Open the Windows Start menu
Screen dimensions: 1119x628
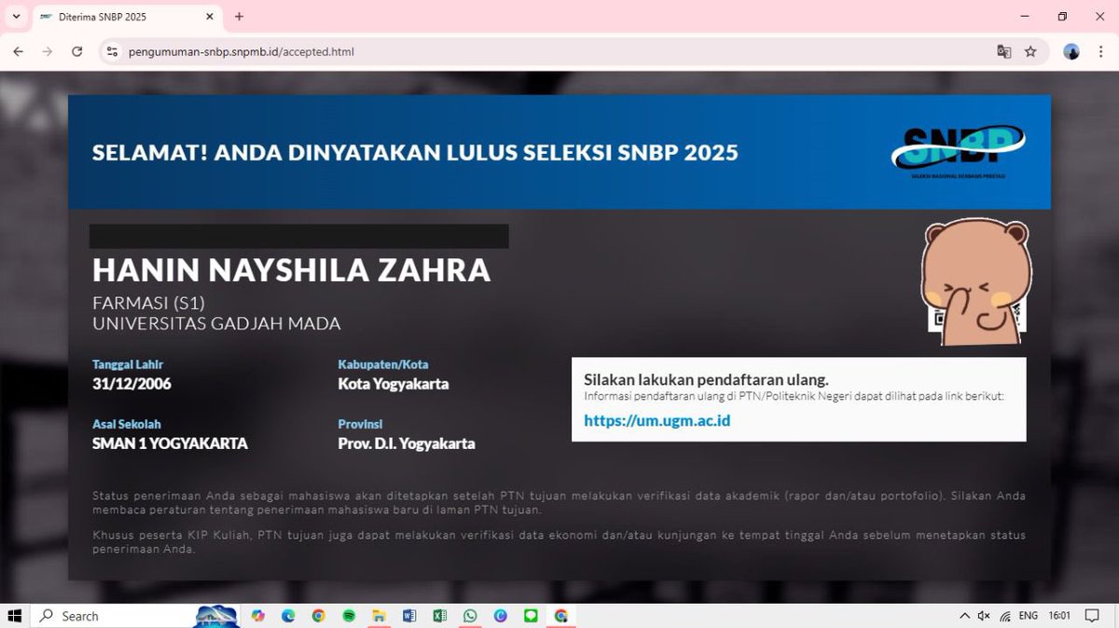(x=15, y=615)
